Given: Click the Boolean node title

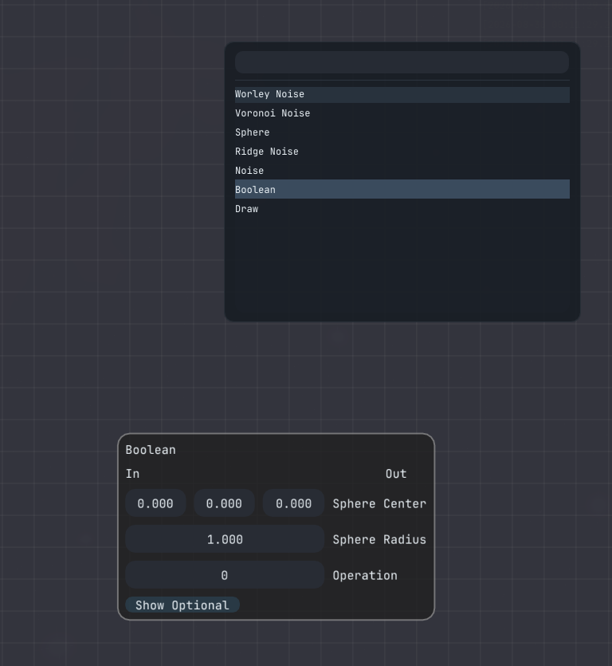Looking at the screenshot, I should click(x=151, y=450).
